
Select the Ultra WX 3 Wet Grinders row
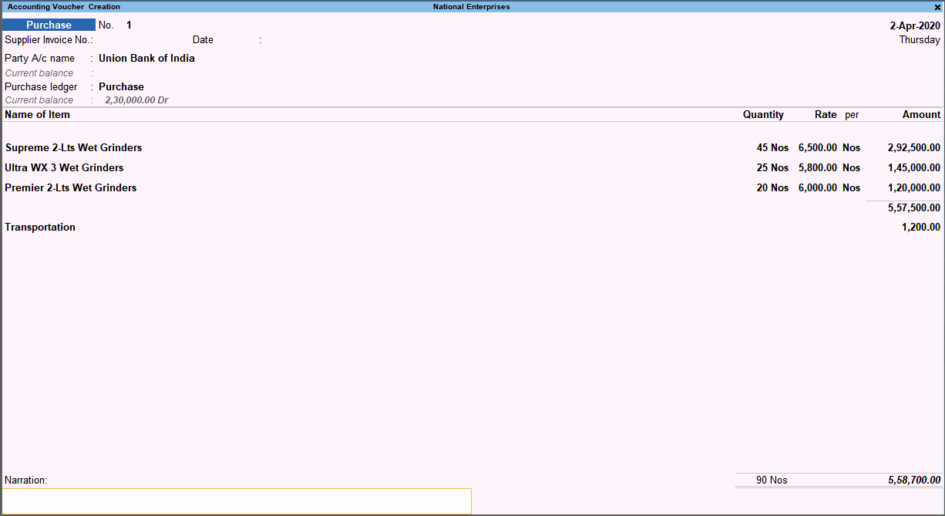64,167
